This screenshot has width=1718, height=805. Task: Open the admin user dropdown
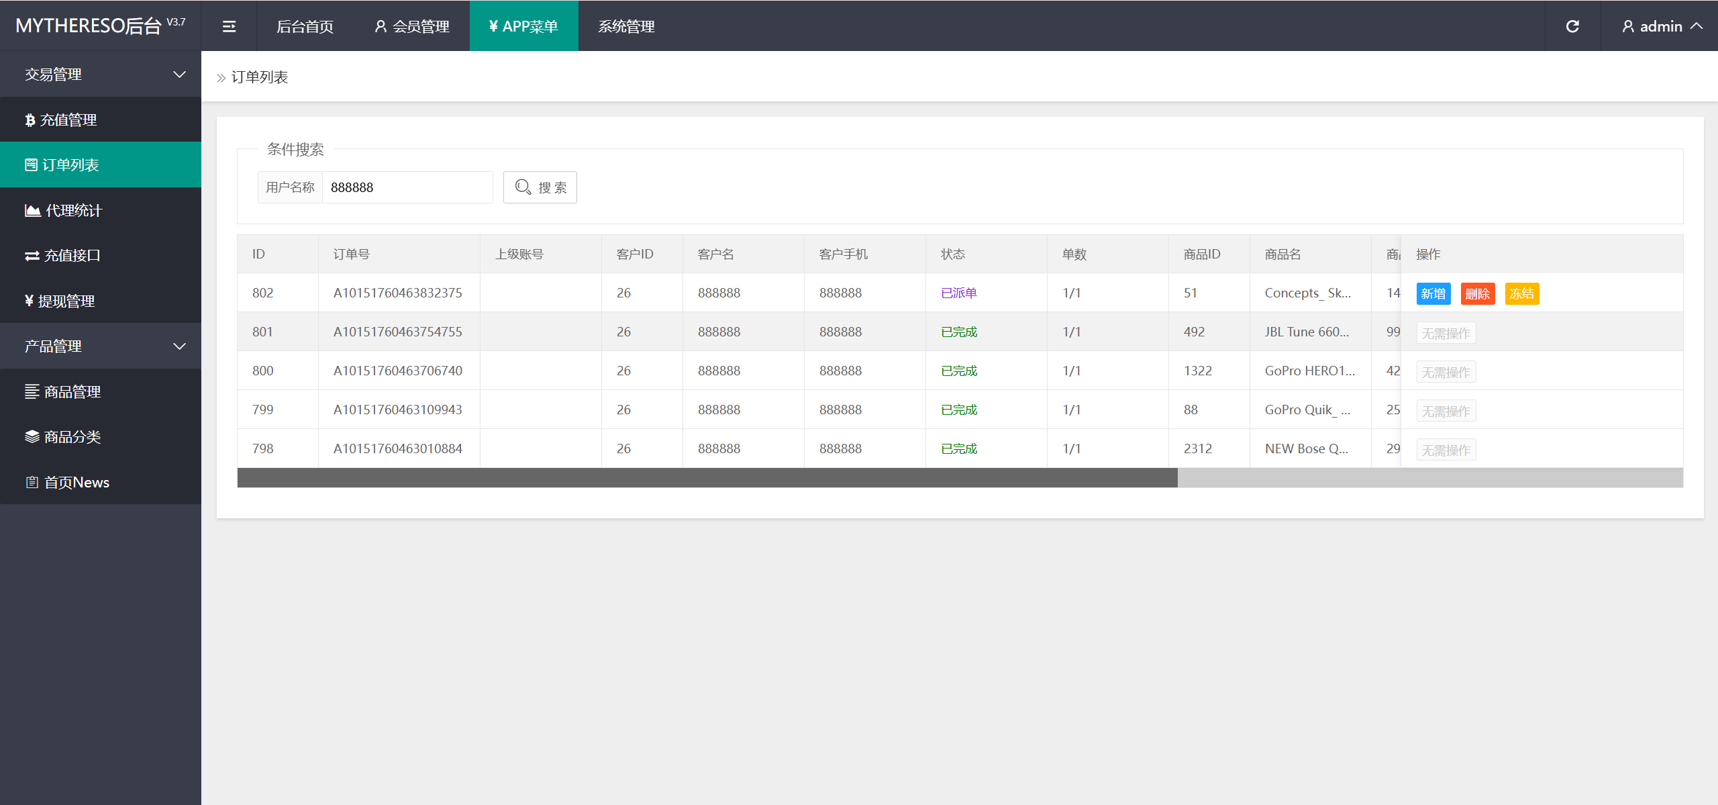tap(1662, 26)
